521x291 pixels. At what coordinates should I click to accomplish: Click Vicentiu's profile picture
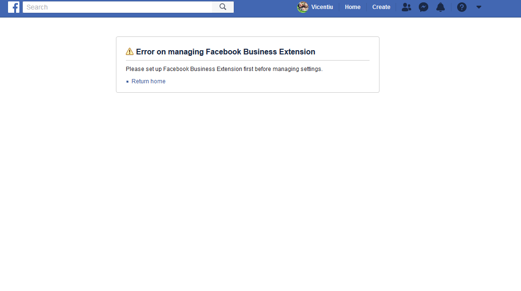[302, 7]
